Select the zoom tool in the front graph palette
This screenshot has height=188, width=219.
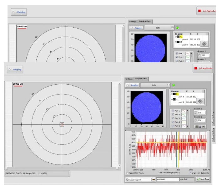click(200, 126)
